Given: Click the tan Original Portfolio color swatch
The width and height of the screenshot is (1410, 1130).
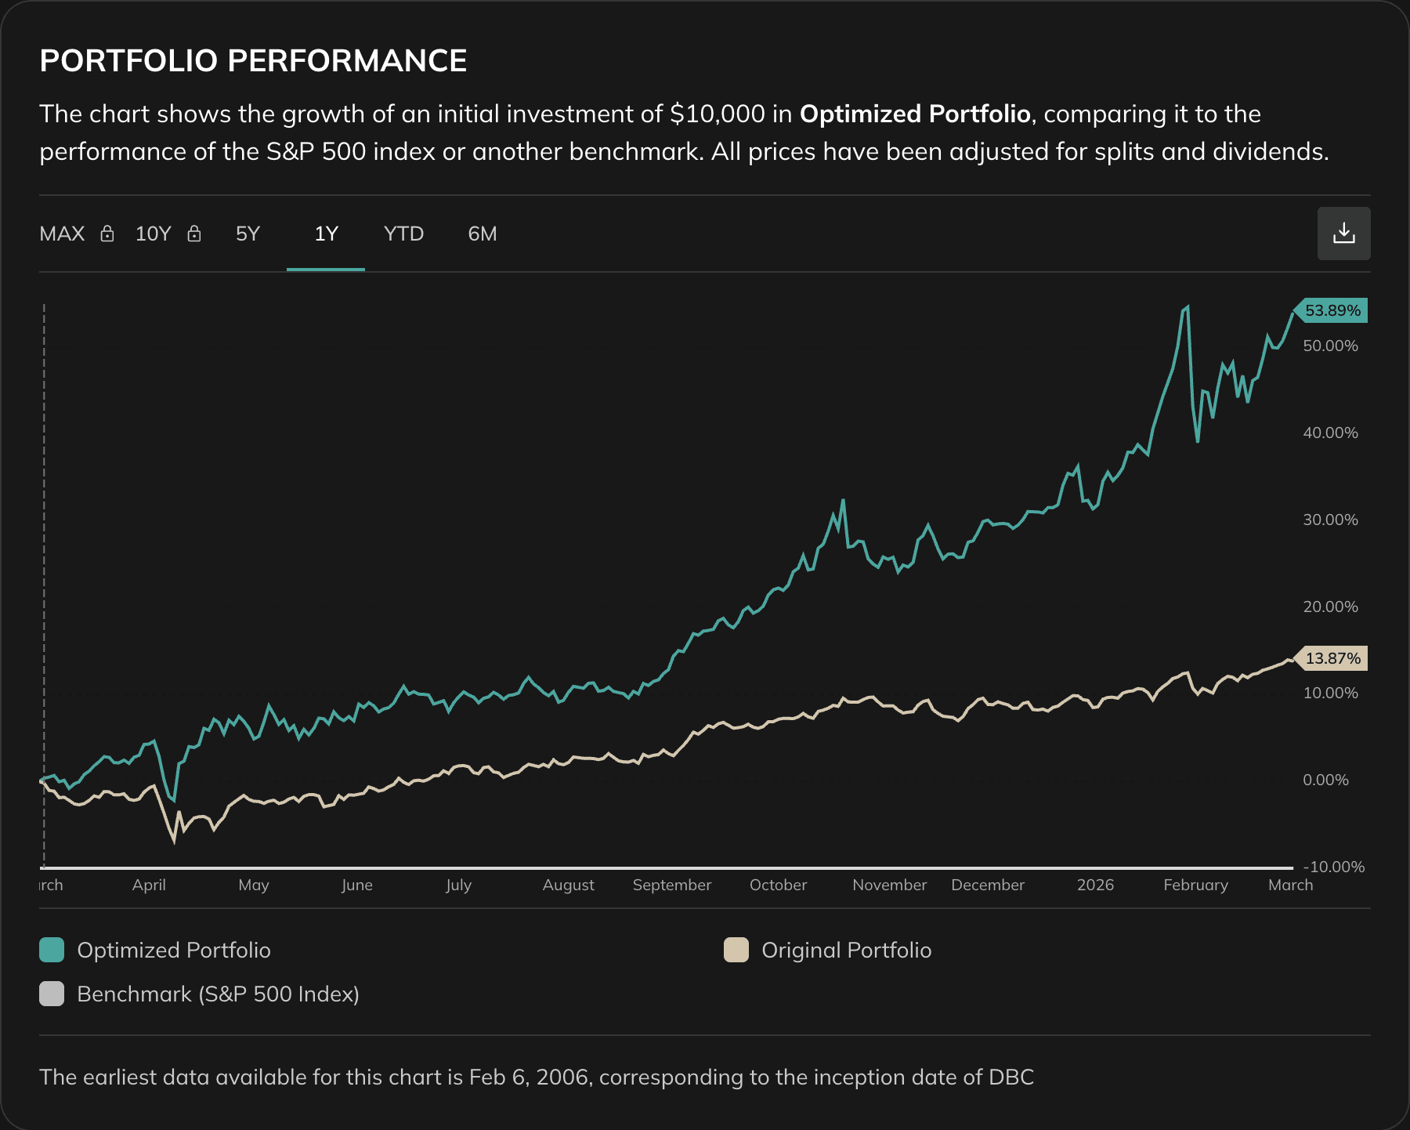Looking at the screenshot, I should (737, 950).
